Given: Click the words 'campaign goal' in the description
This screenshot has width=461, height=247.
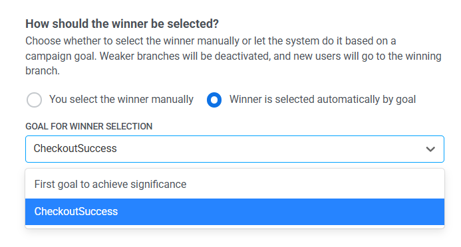Looking at the screenshot, I should point(61,56).
